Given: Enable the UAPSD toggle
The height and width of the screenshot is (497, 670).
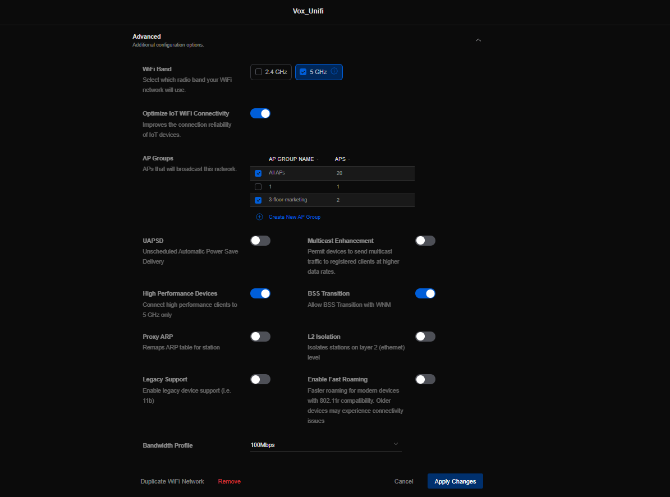Looking at the screenshot, I should (260, 241).
